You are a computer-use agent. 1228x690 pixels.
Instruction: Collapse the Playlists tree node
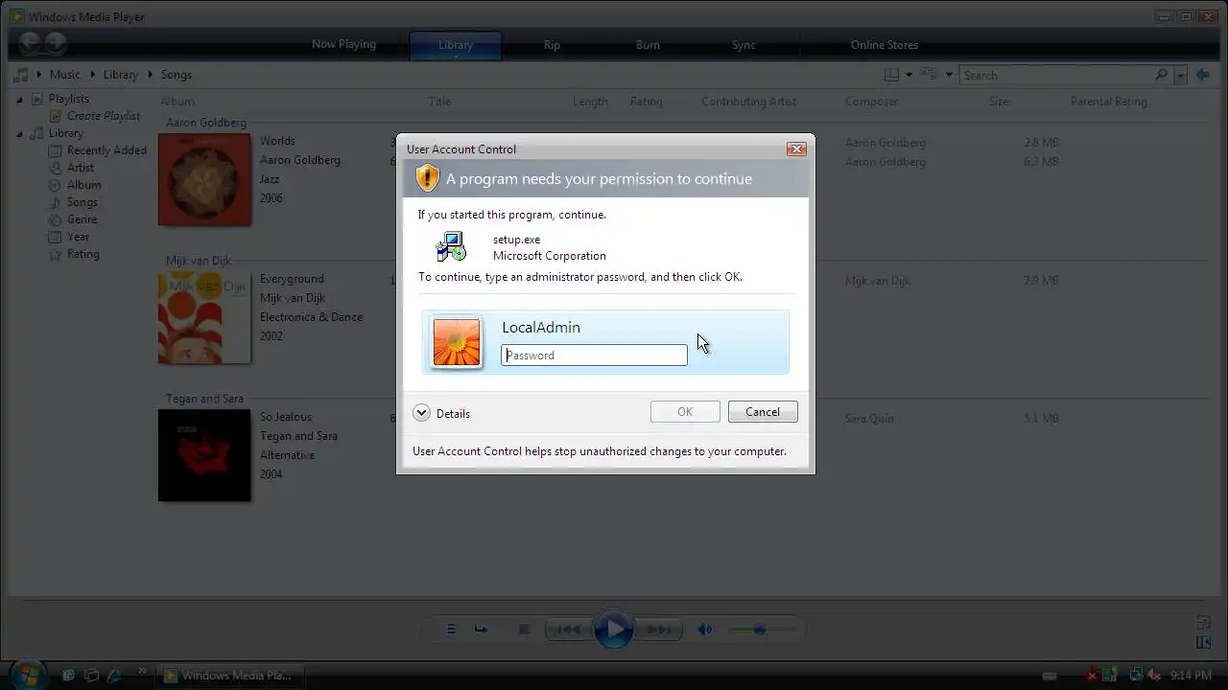pos(19,99)
